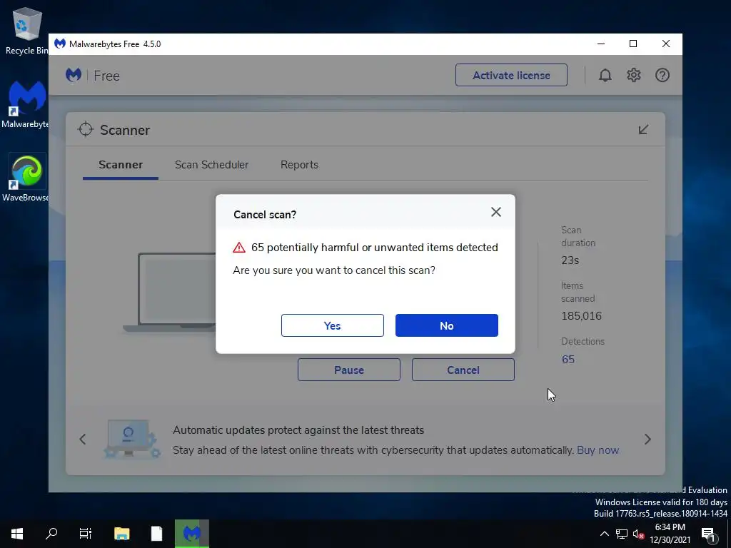Close the Cancel scan dialog

tap(496, 212)
